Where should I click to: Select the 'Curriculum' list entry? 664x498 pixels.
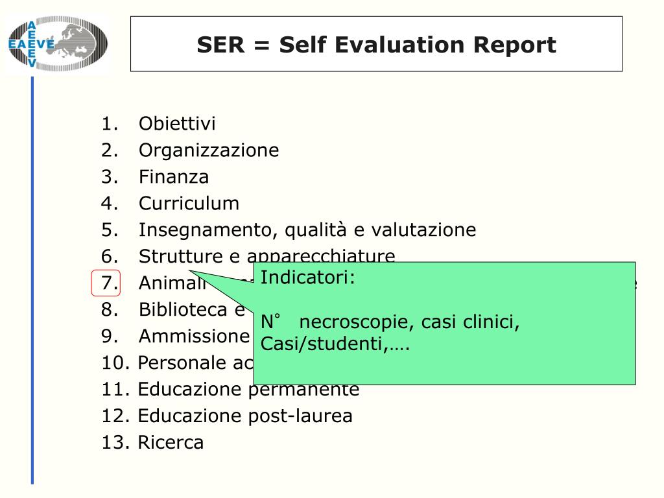189,204
